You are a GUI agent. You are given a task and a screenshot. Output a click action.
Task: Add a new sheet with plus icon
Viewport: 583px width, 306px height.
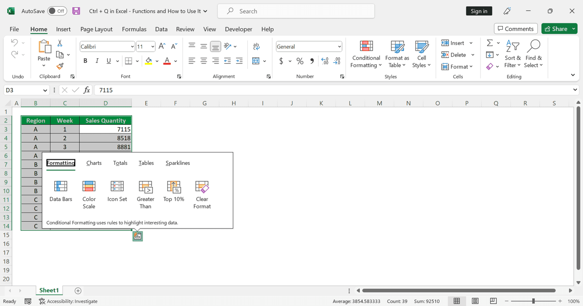tap(78, 291)
